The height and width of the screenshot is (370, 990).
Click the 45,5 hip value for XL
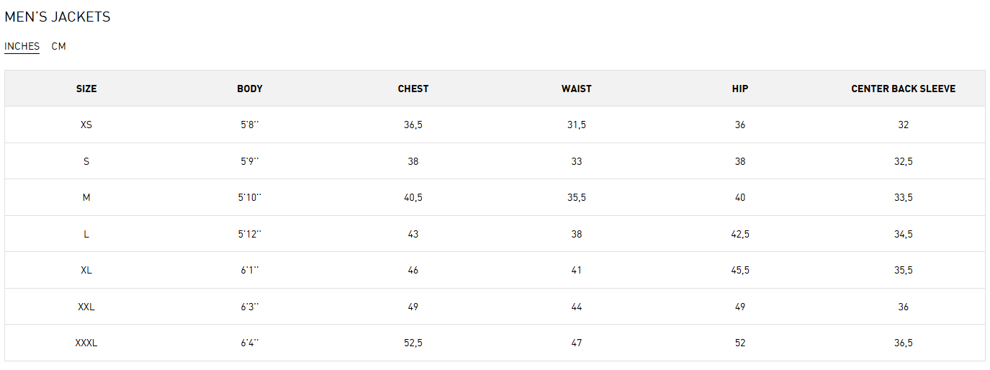740,270
